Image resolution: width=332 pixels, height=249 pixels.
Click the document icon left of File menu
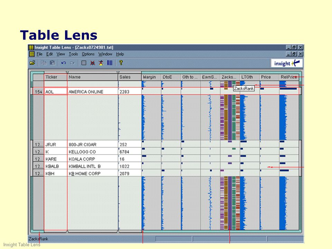click(x=31, y=54)
